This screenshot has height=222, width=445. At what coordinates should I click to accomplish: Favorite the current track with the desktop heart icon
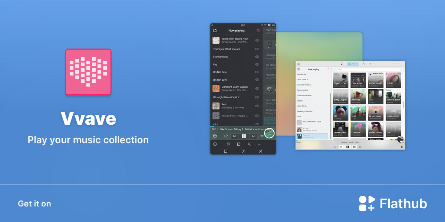click(x=335, y=147)
